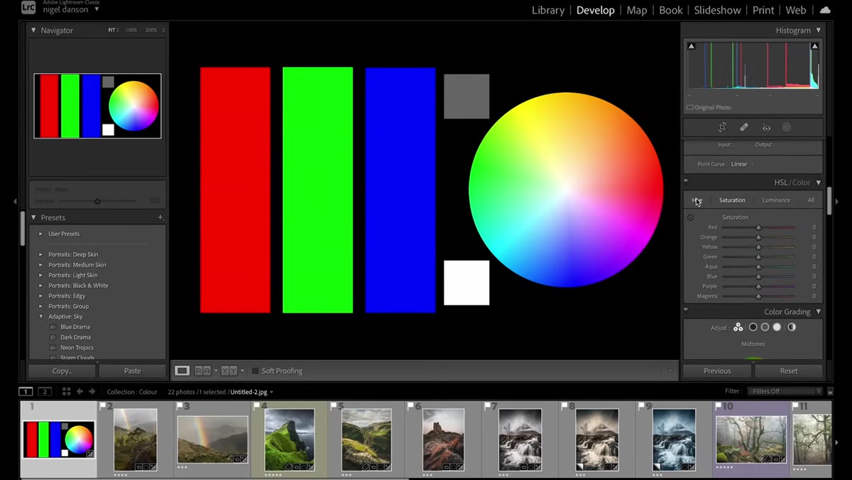Select Global color grading circle
852x480 pixels.
792,327
